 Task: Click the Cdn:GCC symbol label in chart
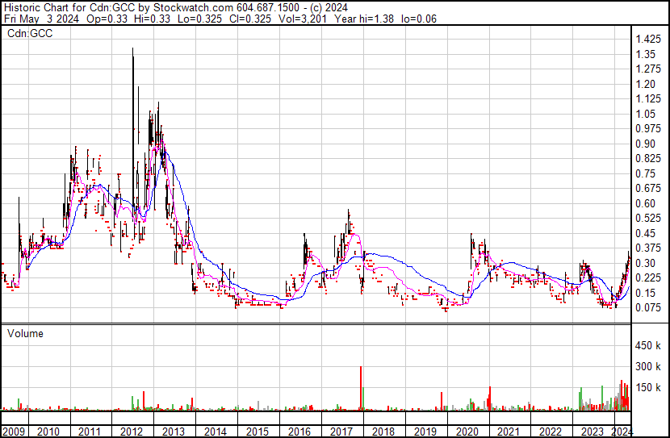tap(30, 34)
